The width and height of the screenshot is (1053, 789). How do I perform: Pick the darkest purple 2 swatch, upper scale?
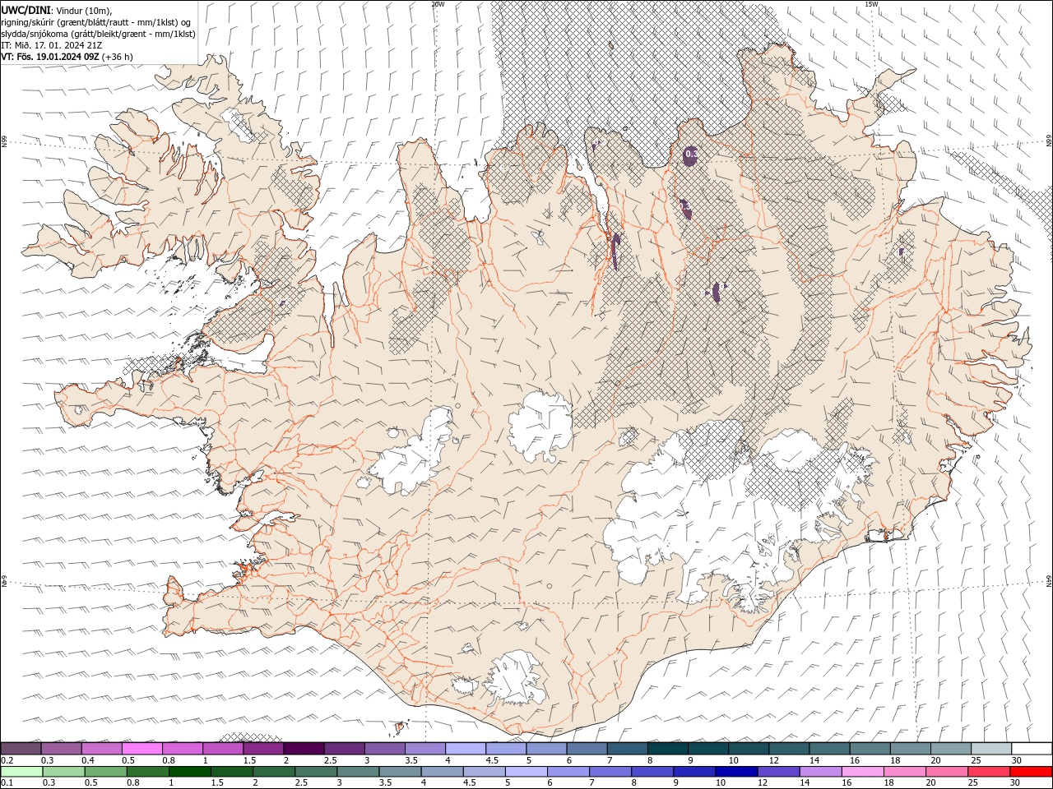point(304,748)
